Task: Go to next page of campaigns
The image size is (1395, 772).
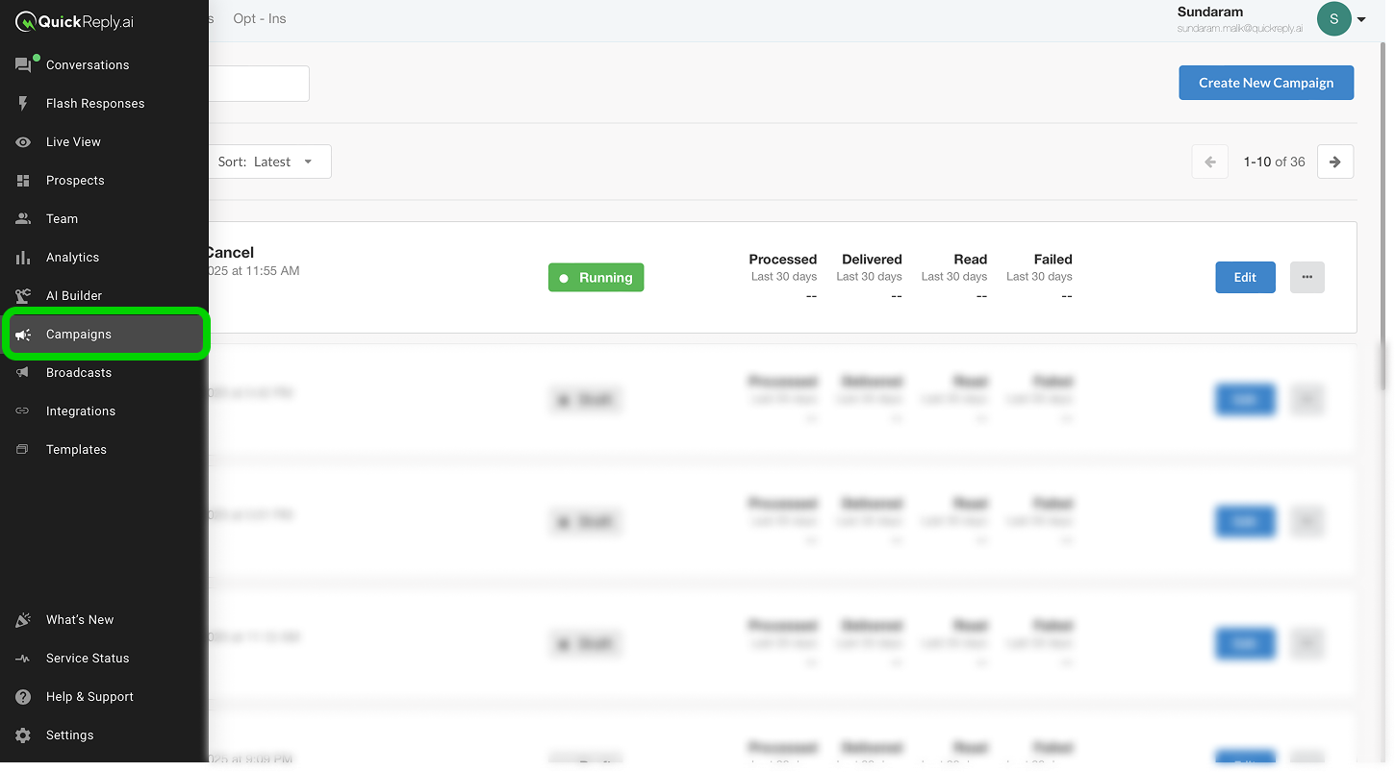Action: click(x=1334, y=162)
